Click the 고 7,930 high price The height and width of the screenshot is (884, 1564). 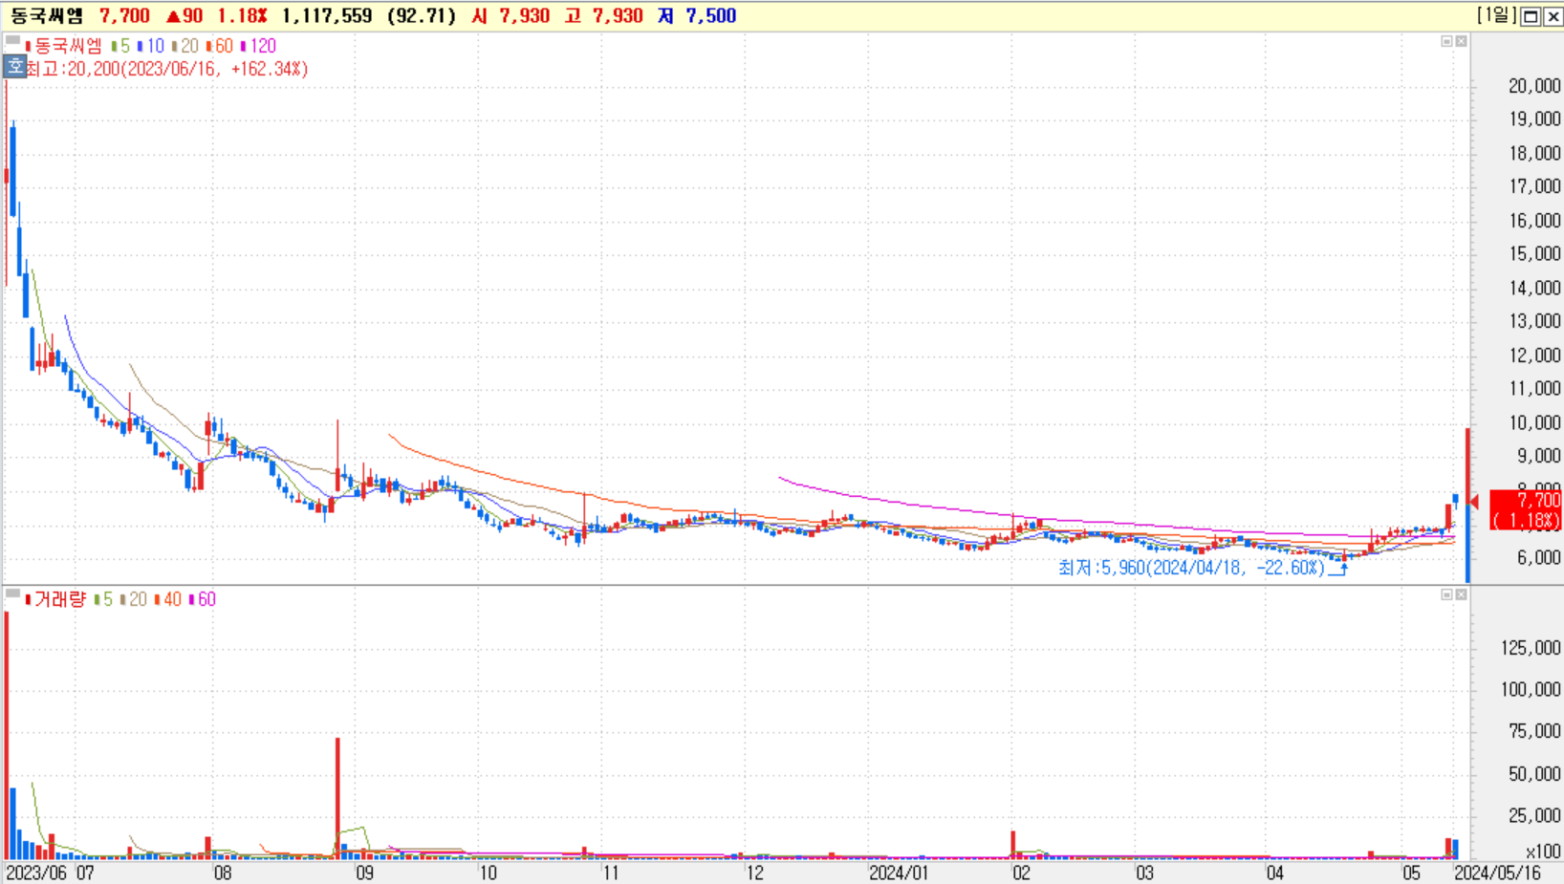(x=603, y=16)
